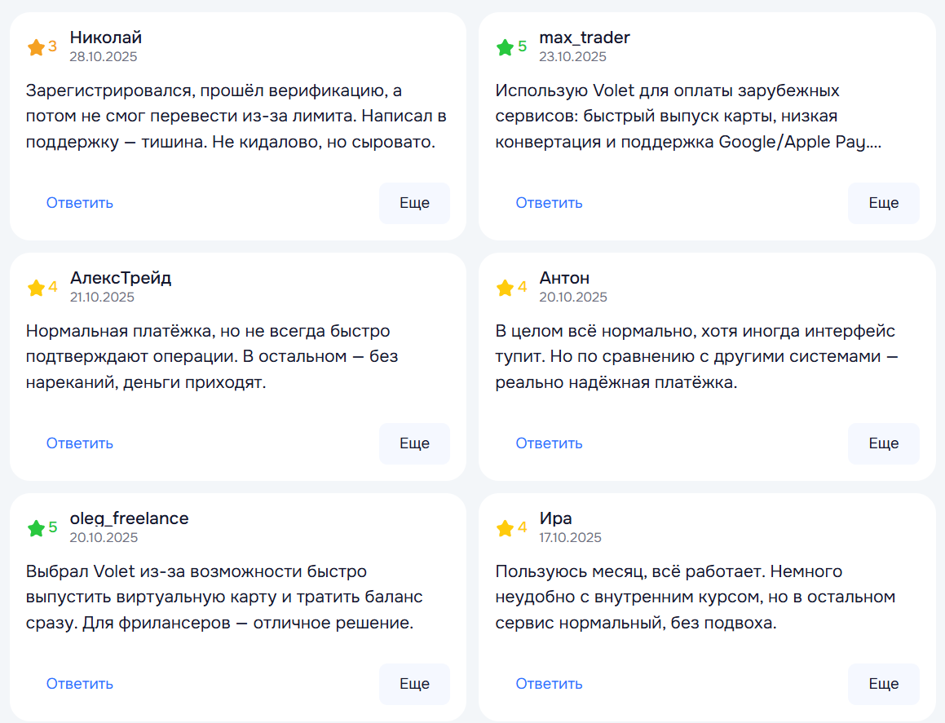Click the orange star on Николай's review
This screenshot has height=723, width=945.
[36, 47]
